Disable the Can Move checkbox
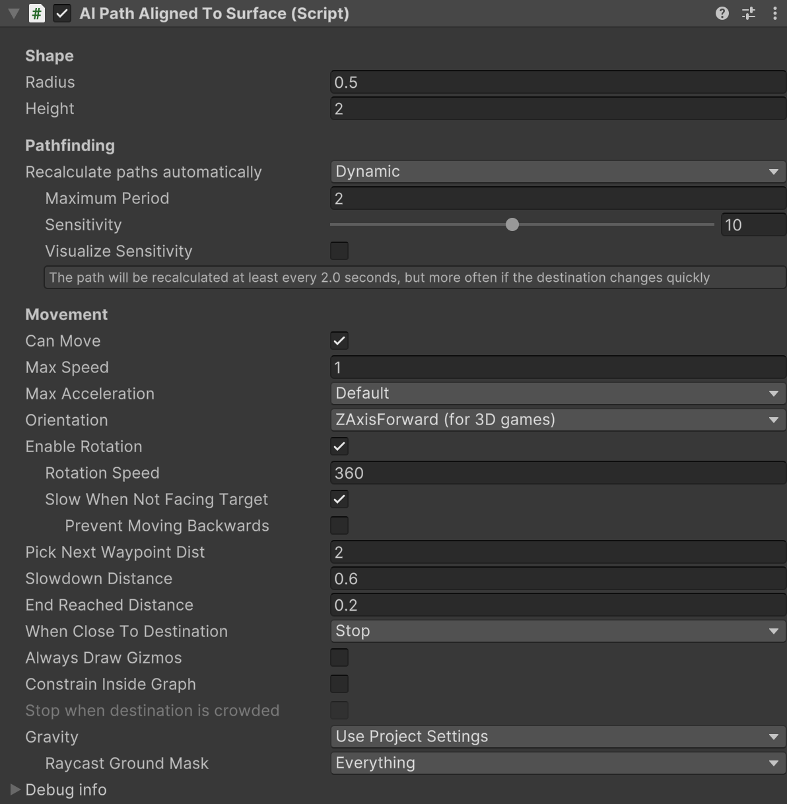The height and width of the screenshot is (804, 787). coord(339,341)
